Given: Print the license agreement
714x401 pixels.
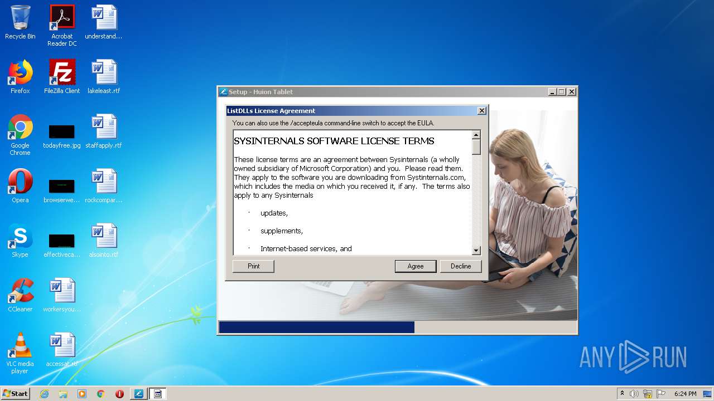Looking at the screenshot, I should pos(253,266).
